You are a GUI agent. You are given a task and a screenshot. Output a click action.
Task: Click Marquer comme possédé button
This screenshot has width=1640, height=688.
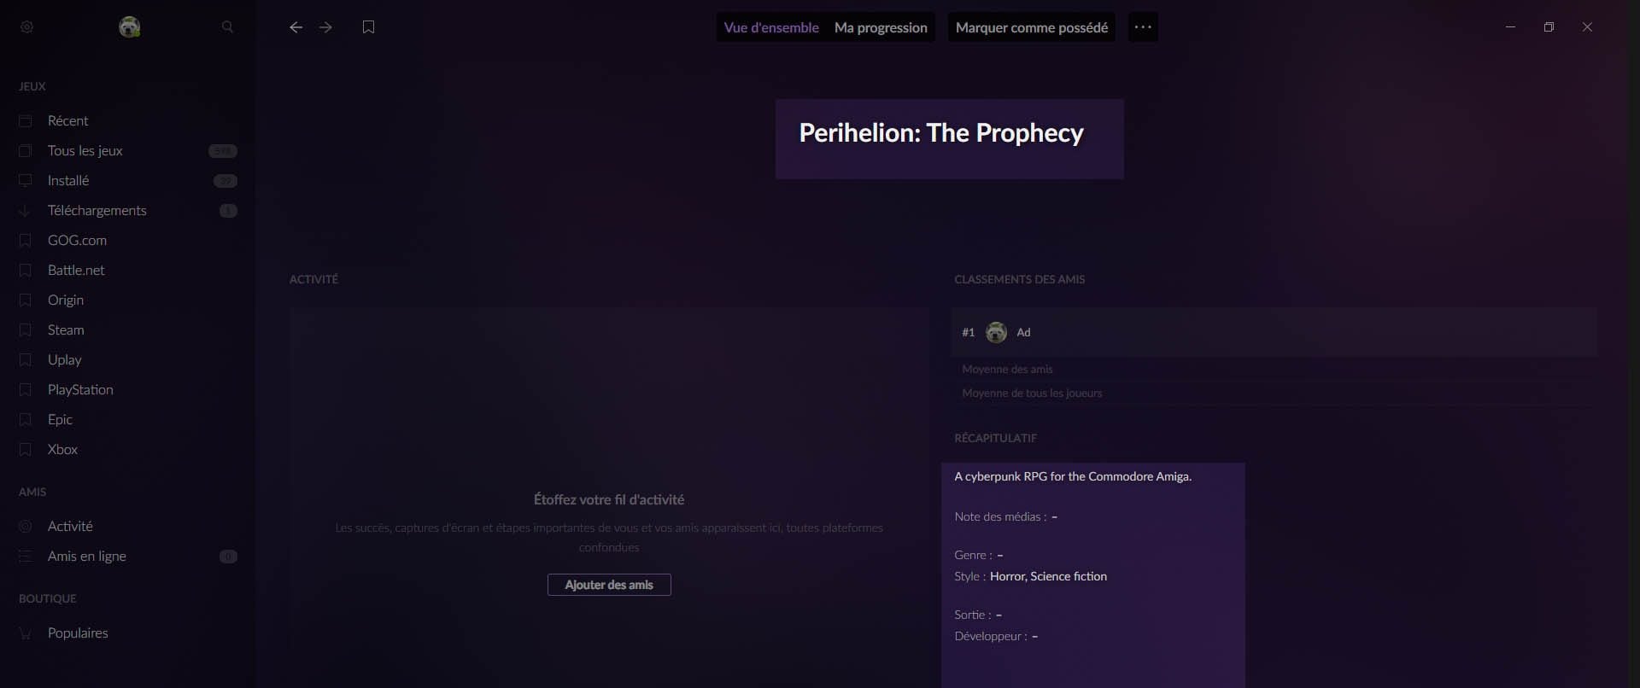point(1031,27)
